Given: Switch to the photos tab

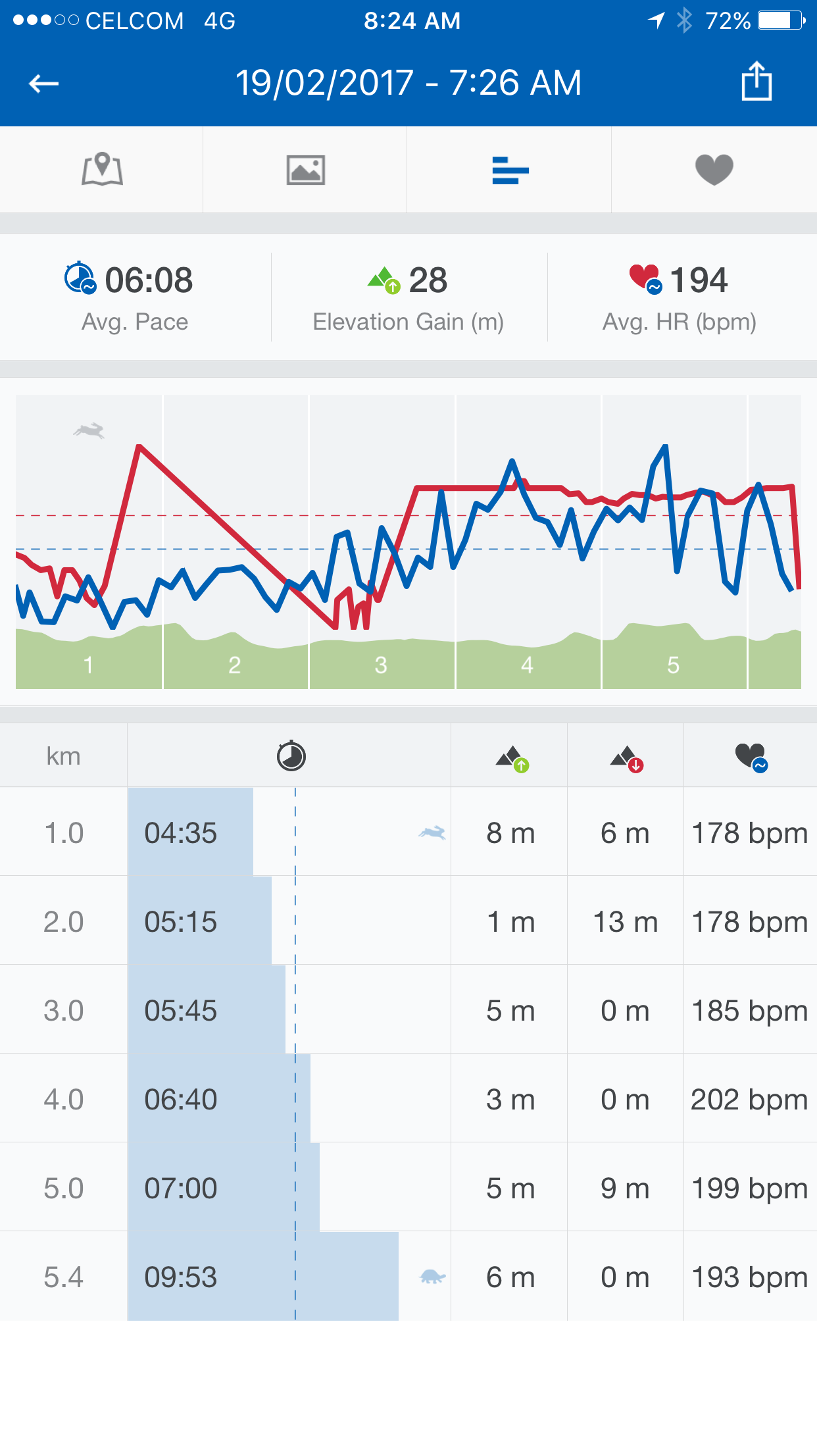Looking at the screenshot, I should pos(306,170).
